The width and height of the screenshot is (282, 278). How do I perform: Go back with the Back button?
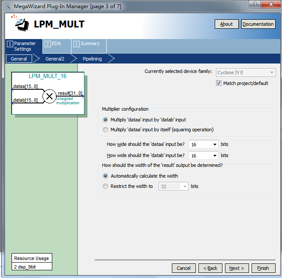pos(210,268)
